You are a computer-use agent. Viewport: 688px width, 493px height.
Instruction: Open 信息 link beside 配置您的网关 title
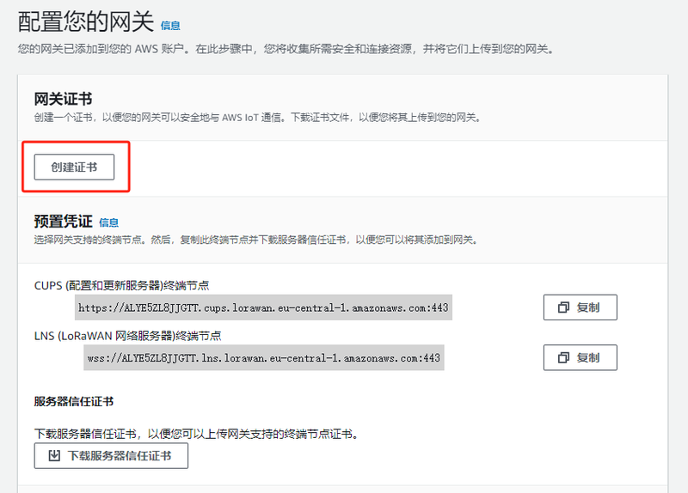tap(170, 26)
